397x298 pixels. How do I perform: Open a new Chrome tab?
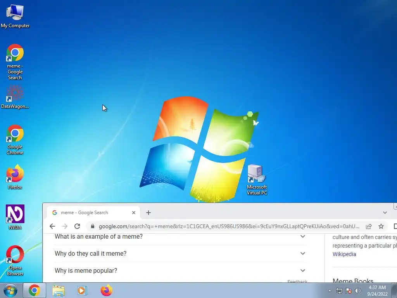click(x=148, y=213)
